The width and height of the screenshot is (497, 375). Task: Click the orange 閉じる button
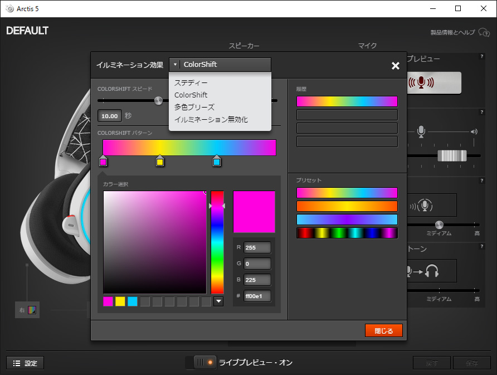point(383,330)
